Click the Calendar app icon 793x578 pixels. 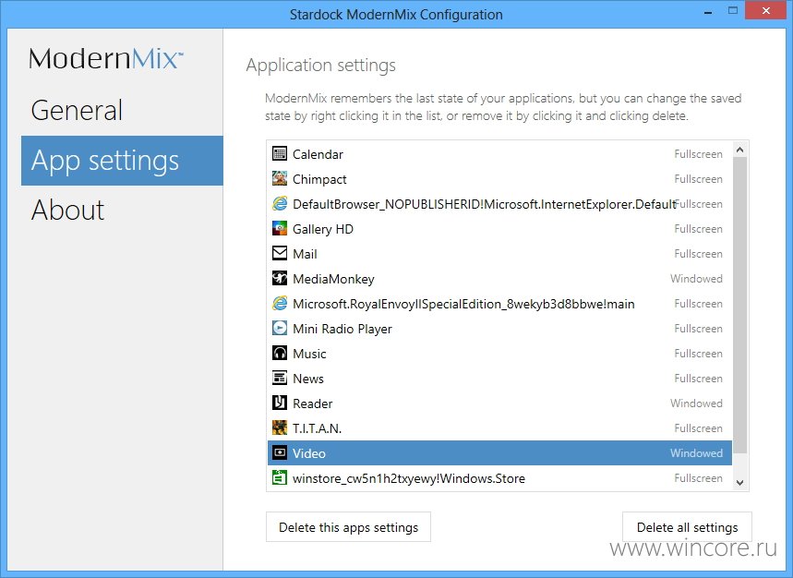280,153
